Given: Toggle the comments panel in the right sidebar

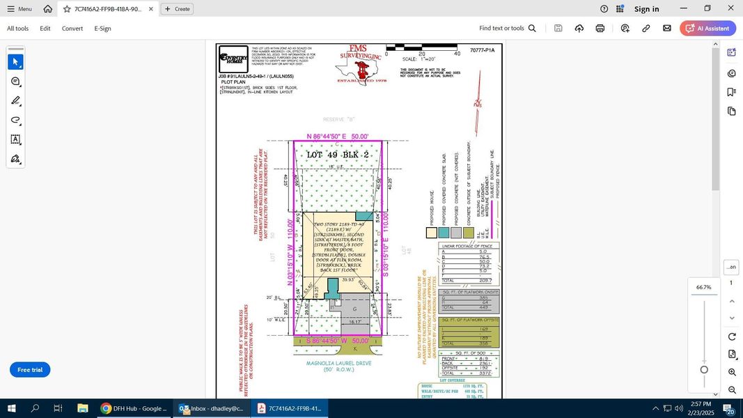Looking at the screenshot, I should tap(731, 73).
